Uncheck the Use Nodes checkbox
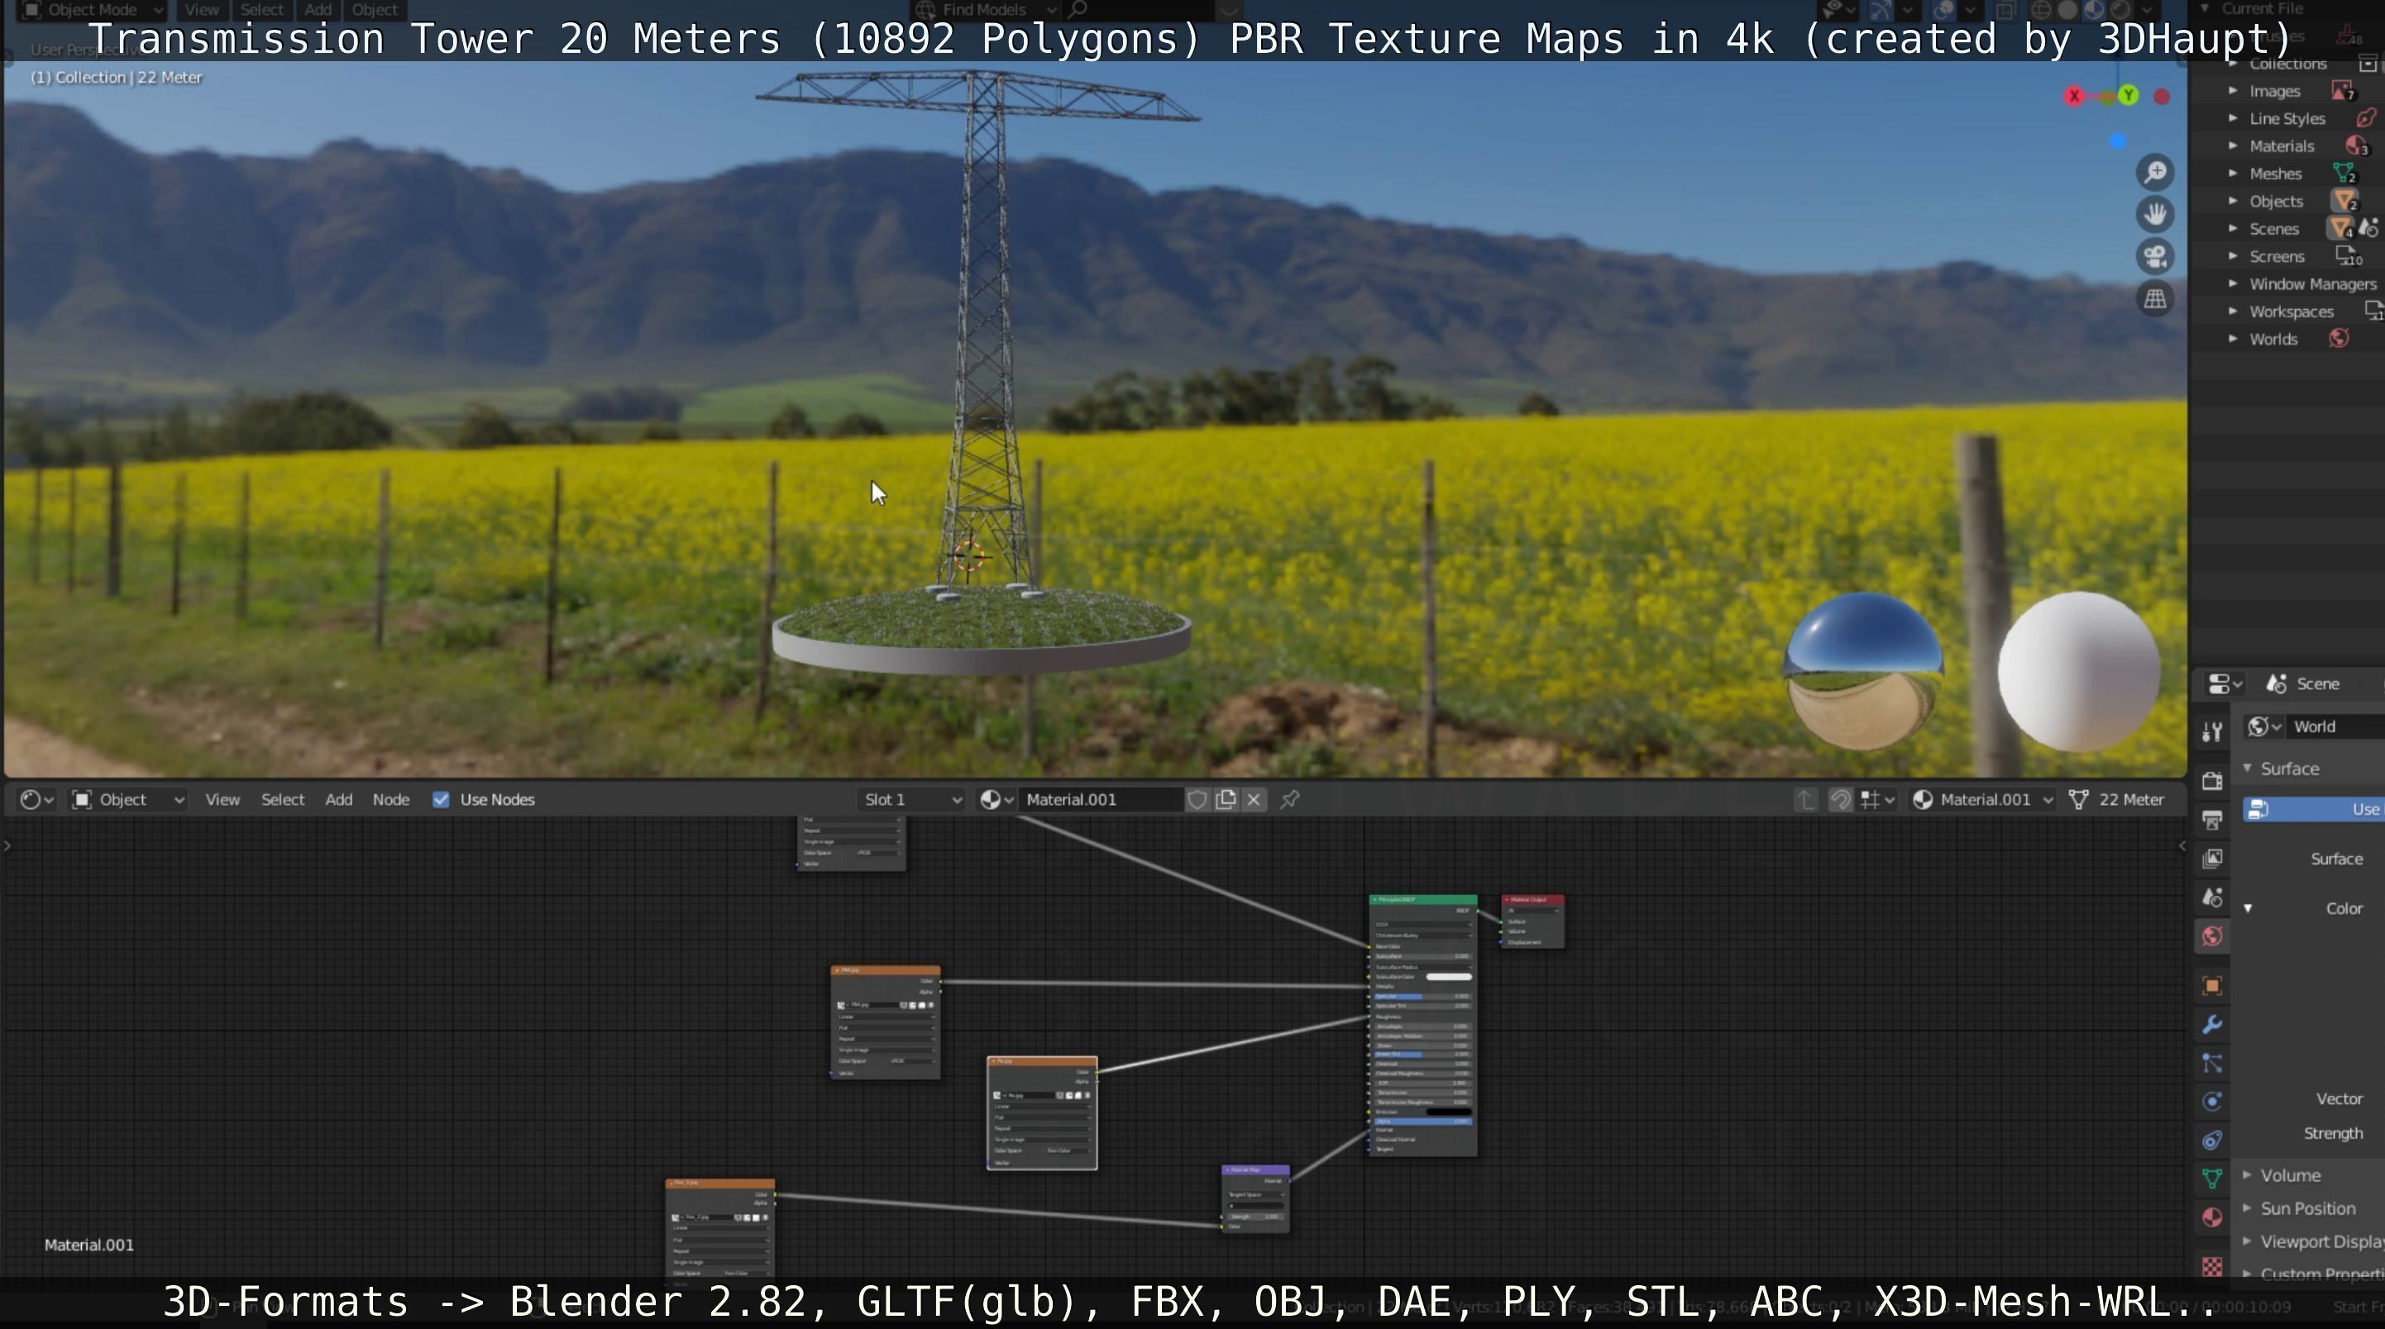2385x1329 pixels. (x=441, y=799)
